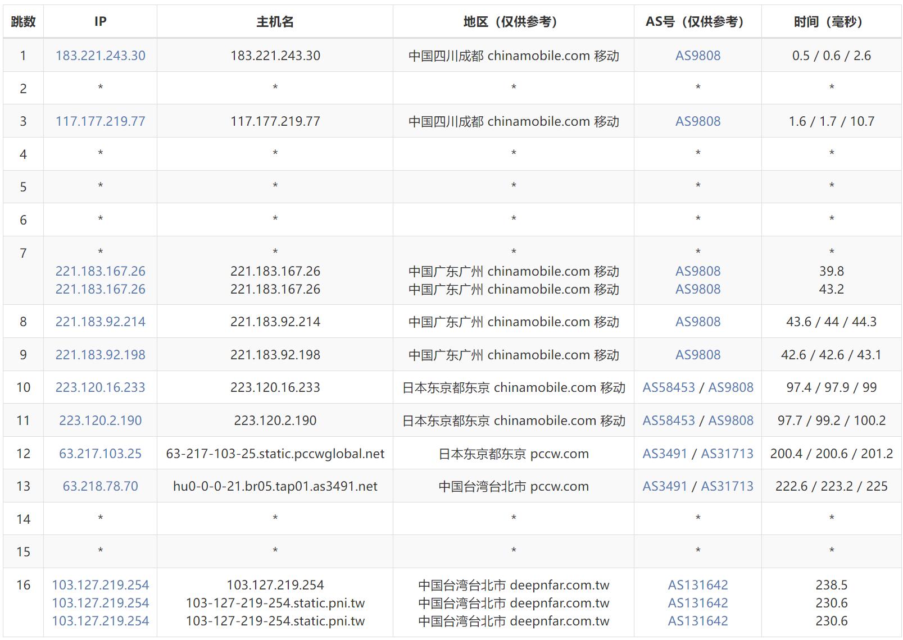Select hostname 63-217-103-25.static.pccwglobal.net
Screen dimensions: 903x640
tap(275, 454)
